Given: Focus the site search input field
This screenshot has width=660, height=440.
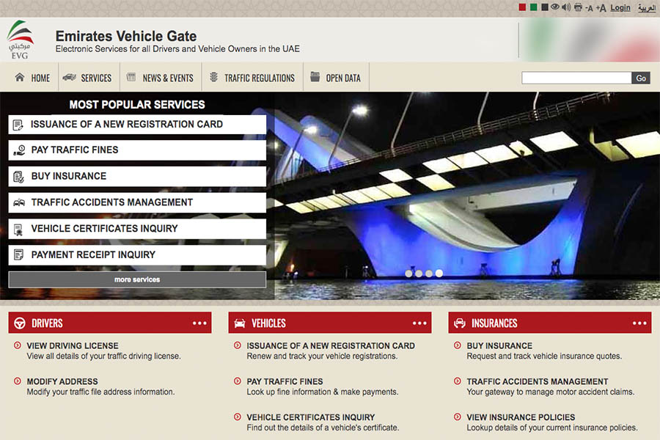Looking at the screenshot, I should 576,78.
